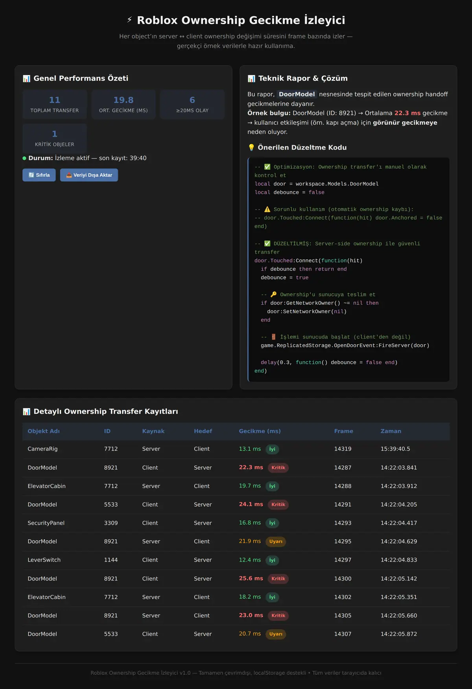Image resolution: width=472 pixels, height=689 pixels.
Task: Click the chart icon beside Genel Performans Özeti
Action: pos(26,78)
